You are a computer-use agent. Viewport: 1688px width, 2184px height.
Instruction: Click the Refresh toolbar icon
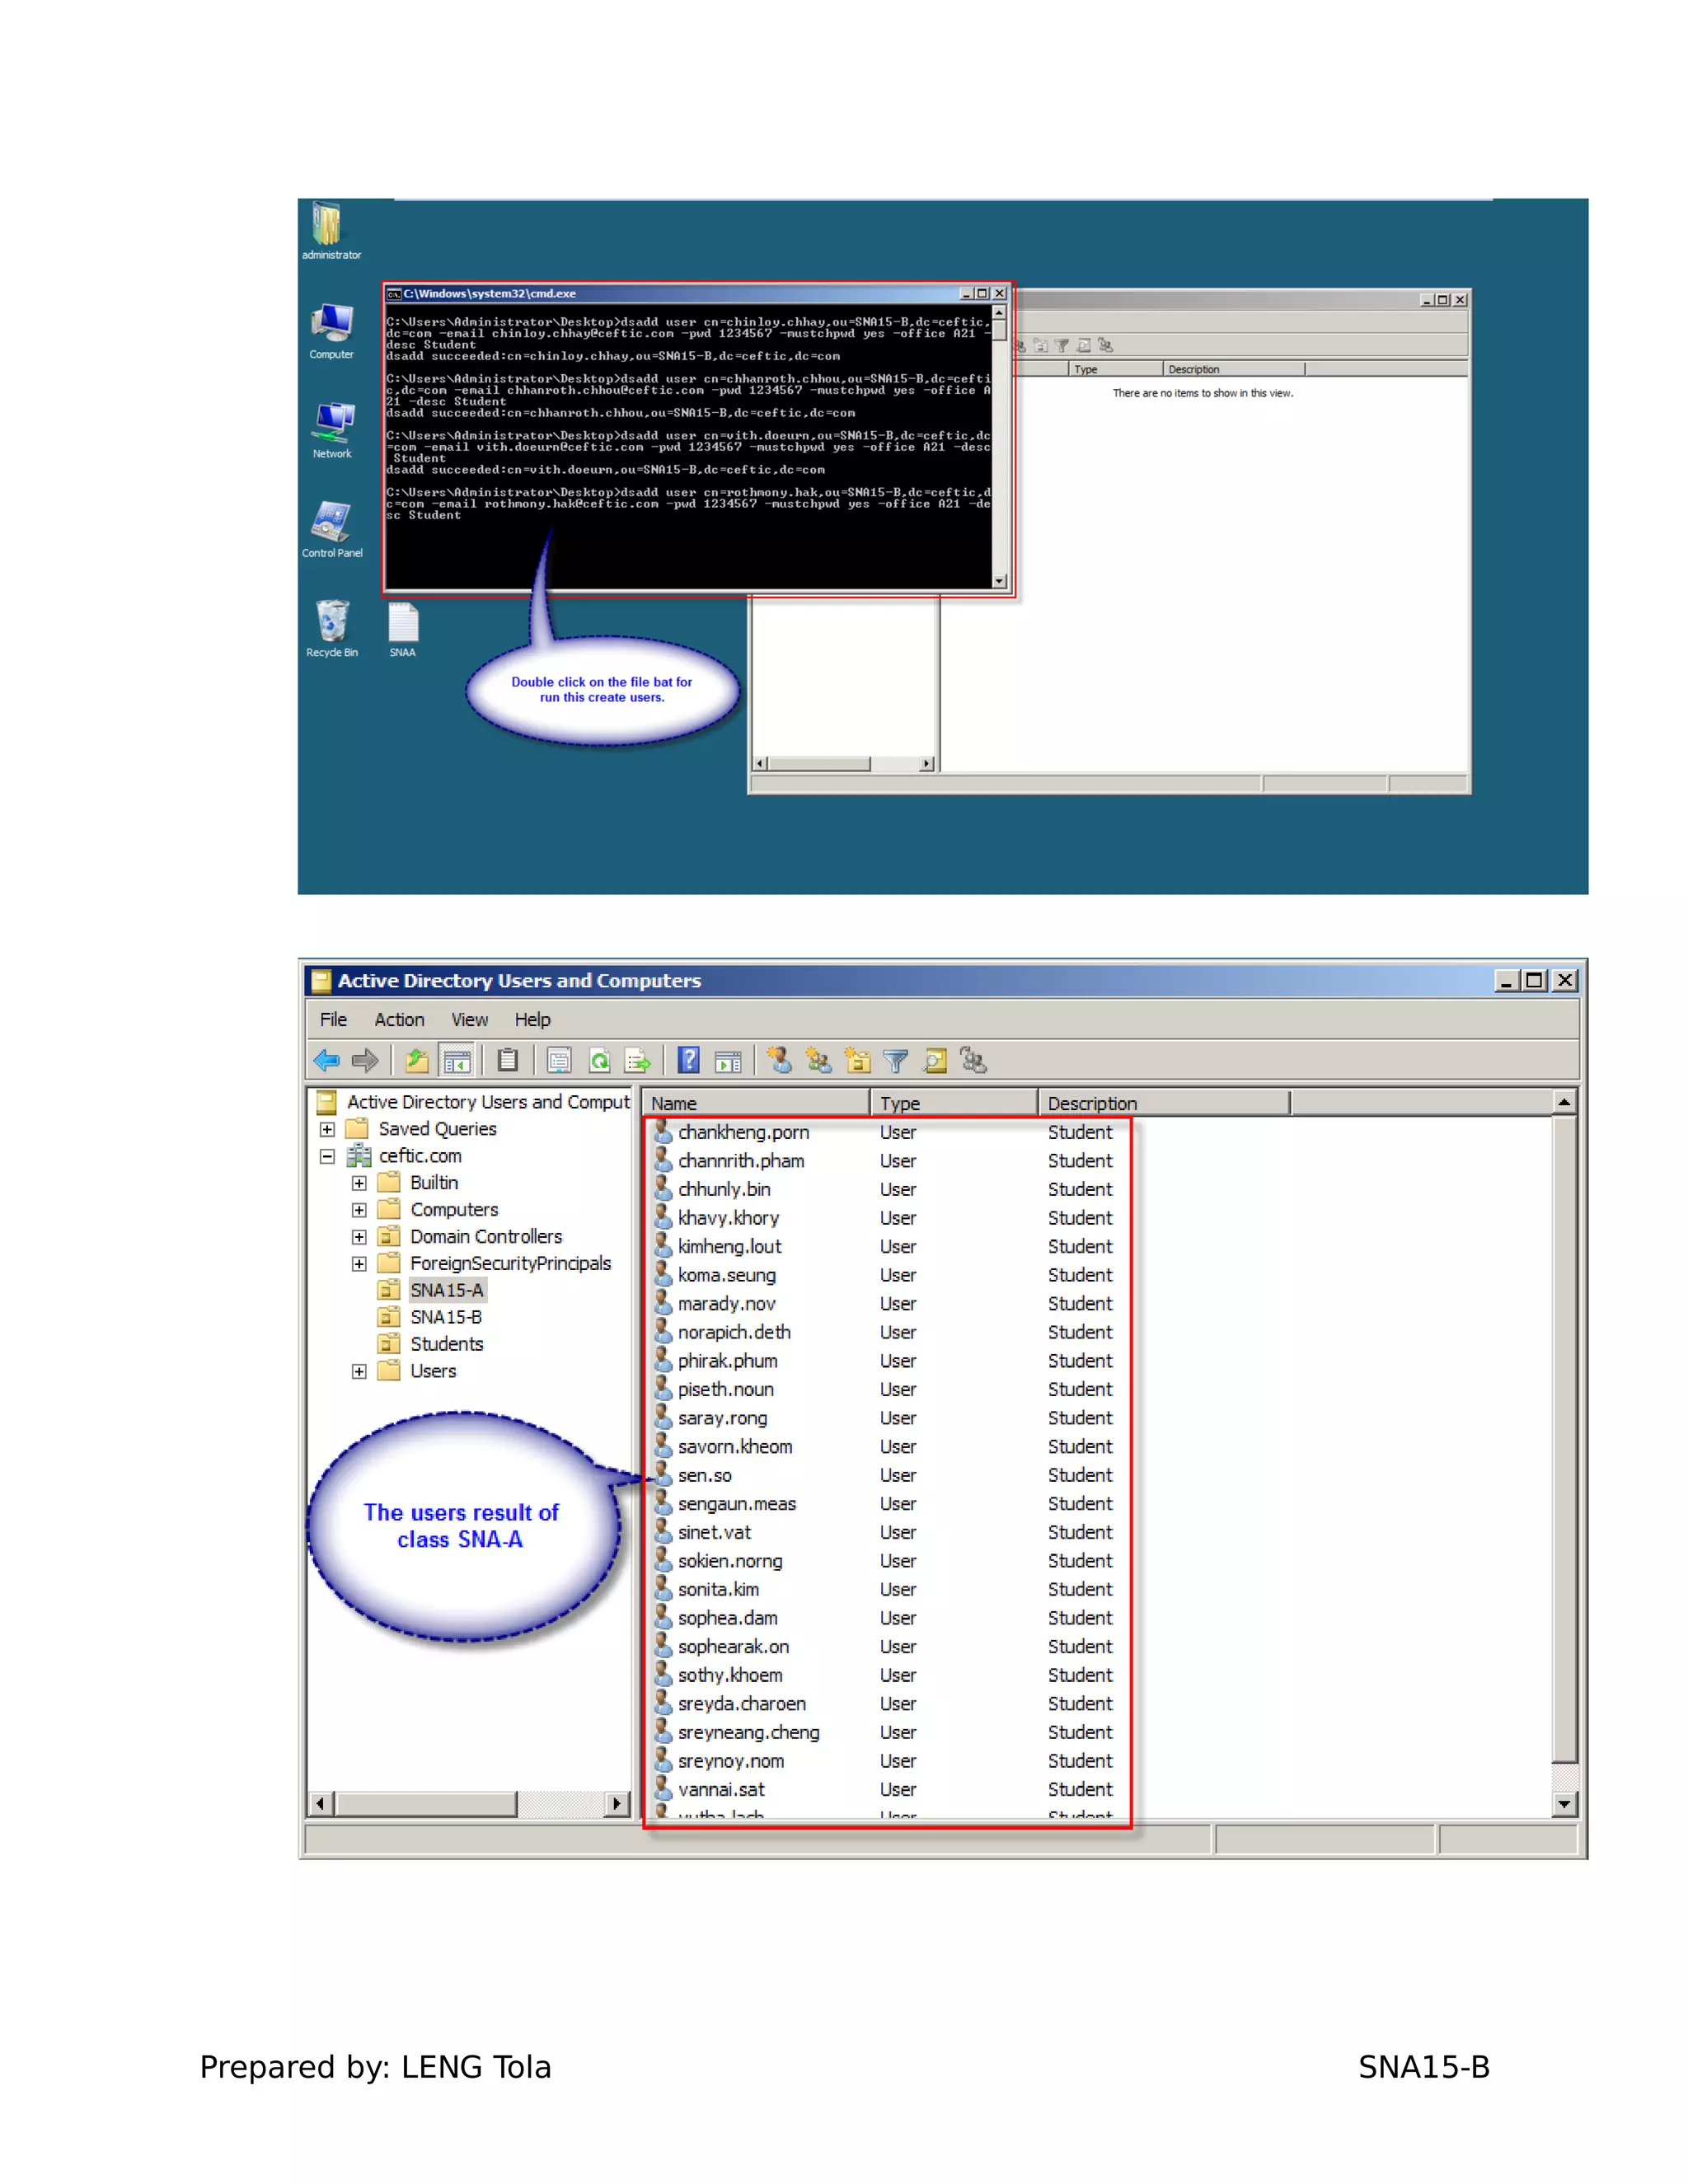599,1060
